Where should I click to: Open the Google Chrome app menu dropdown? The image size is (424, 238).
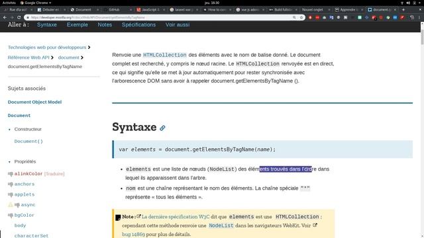coord(35,3)
